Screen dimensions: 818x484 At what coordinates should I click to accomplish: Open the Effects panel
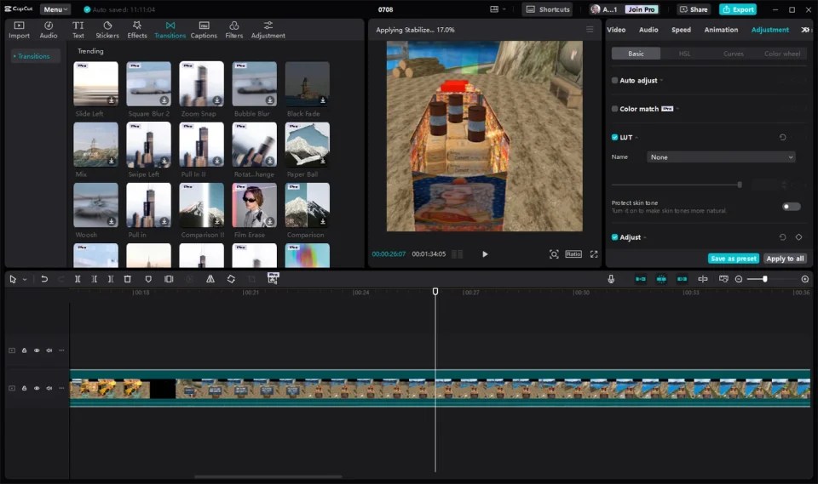point(137,30)
